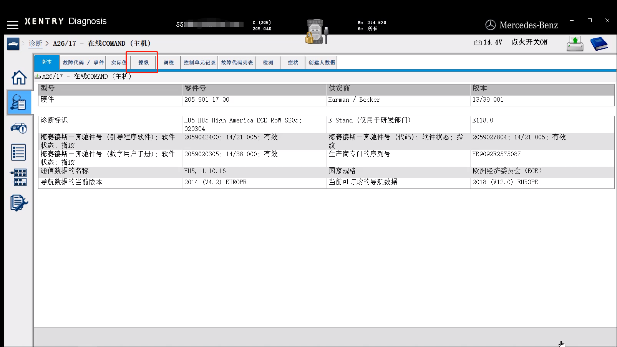Select the 欧洲经济委员会 (ECE) value
The height and width of the screenshot is (347, 617).
(507, 171)
